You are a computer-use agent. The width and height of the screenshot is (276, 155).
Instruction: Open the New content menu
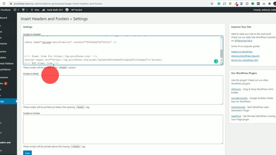35,10
